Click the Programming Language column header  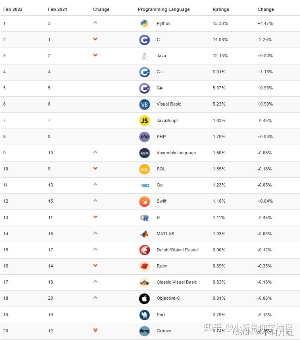coord(164,9)
